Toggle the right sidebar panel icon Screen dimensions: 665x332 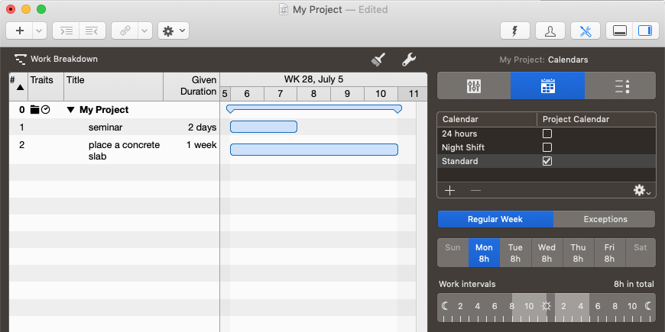645,31
